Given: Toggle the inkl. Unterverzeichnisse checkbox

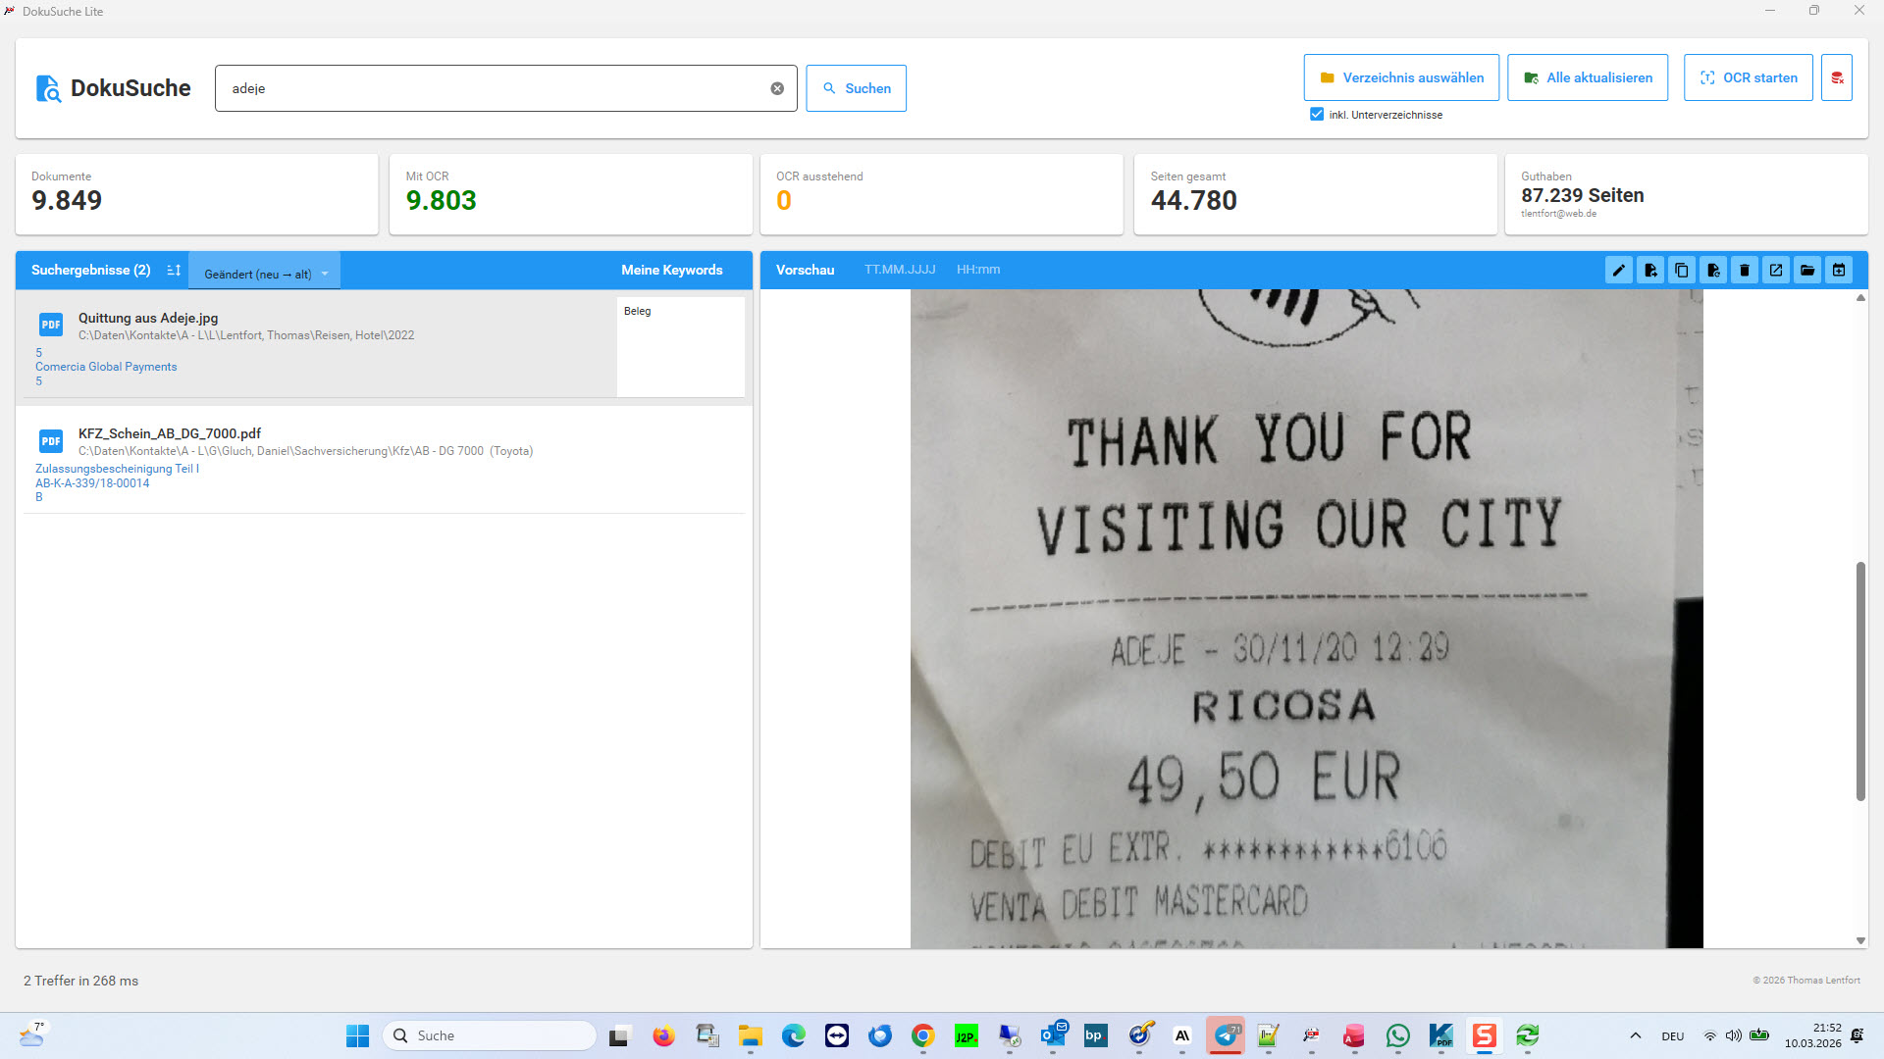Looking at the screenshot, I should tap(1317, 114).
